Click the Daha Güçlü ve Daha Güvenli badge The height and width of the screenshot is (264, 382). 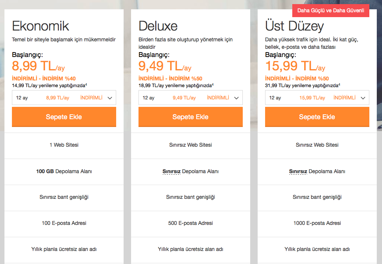pos(331,10)
